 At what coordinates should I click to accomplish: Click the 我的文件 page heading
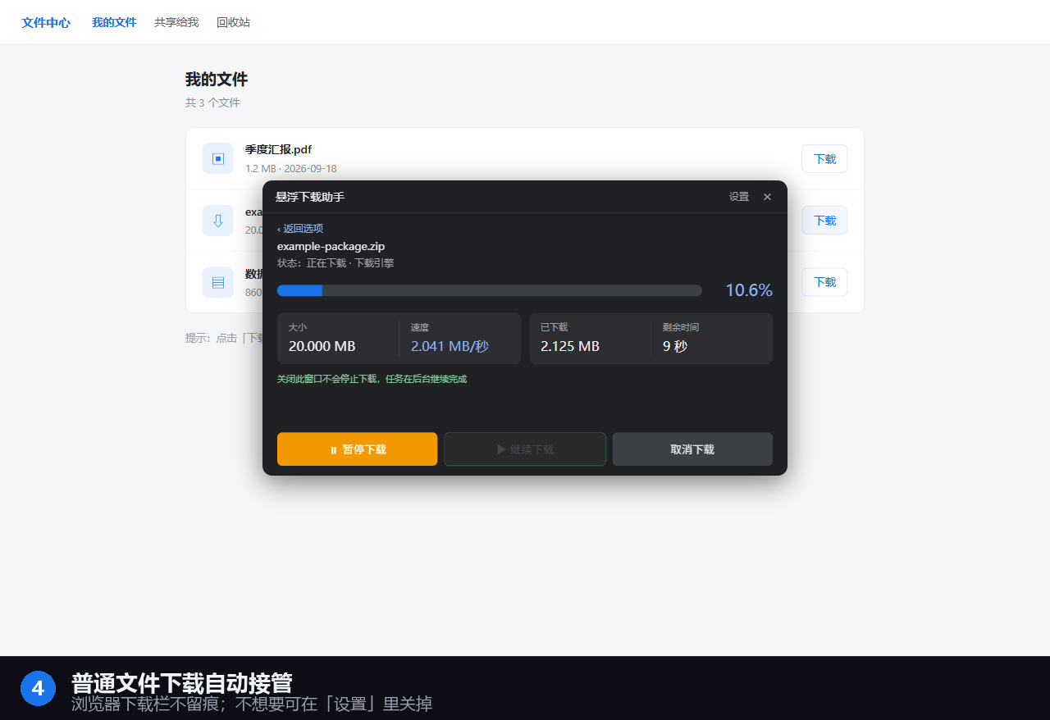(x=217, y=80)
